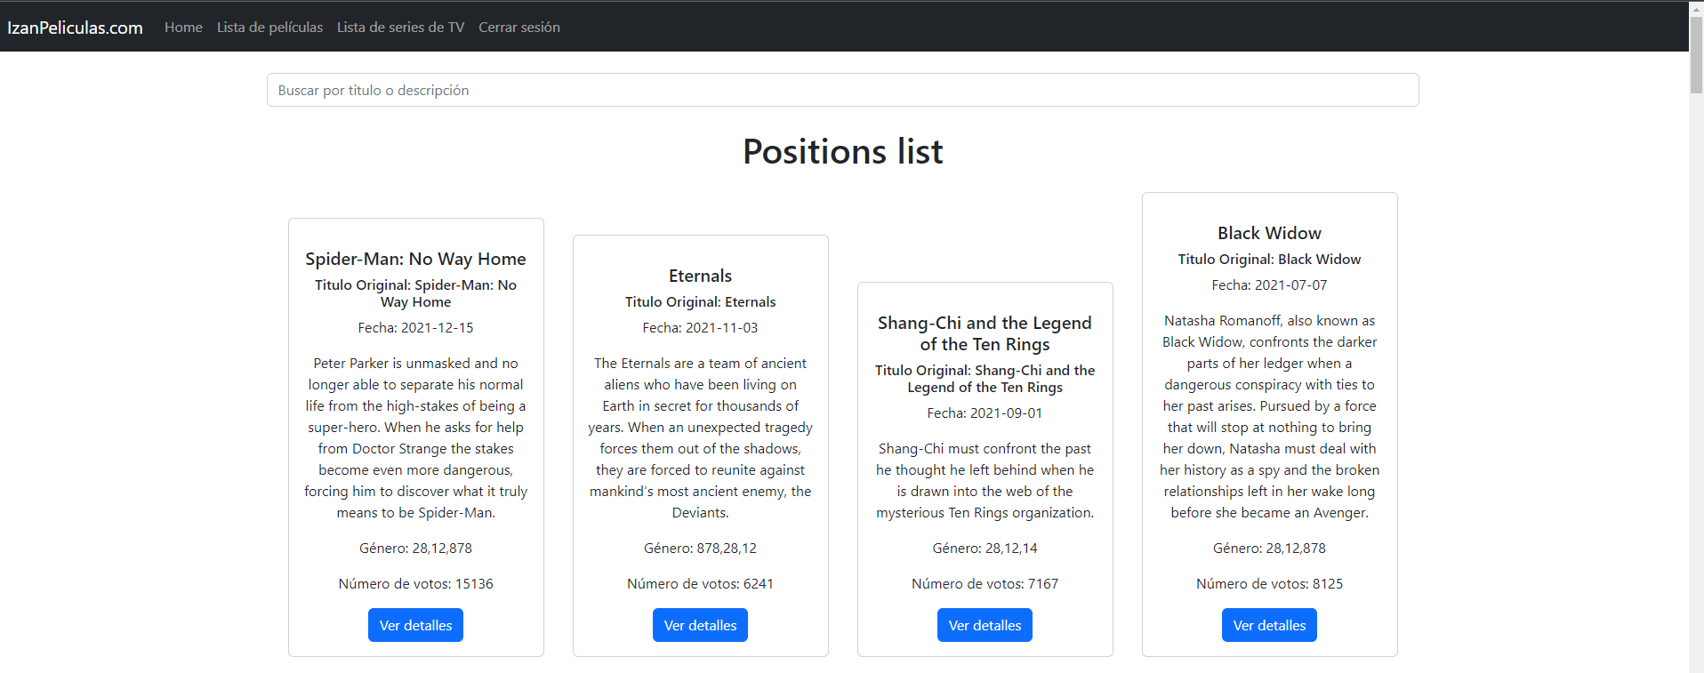
Task: Select the Black Widow movie title
Action: 1269,232
